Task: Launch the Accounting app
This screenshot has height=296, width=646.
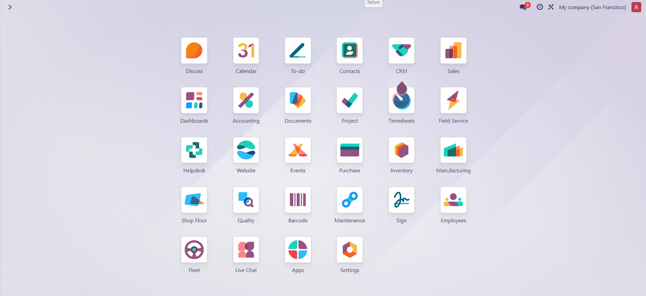Action: tap(246, 100)
